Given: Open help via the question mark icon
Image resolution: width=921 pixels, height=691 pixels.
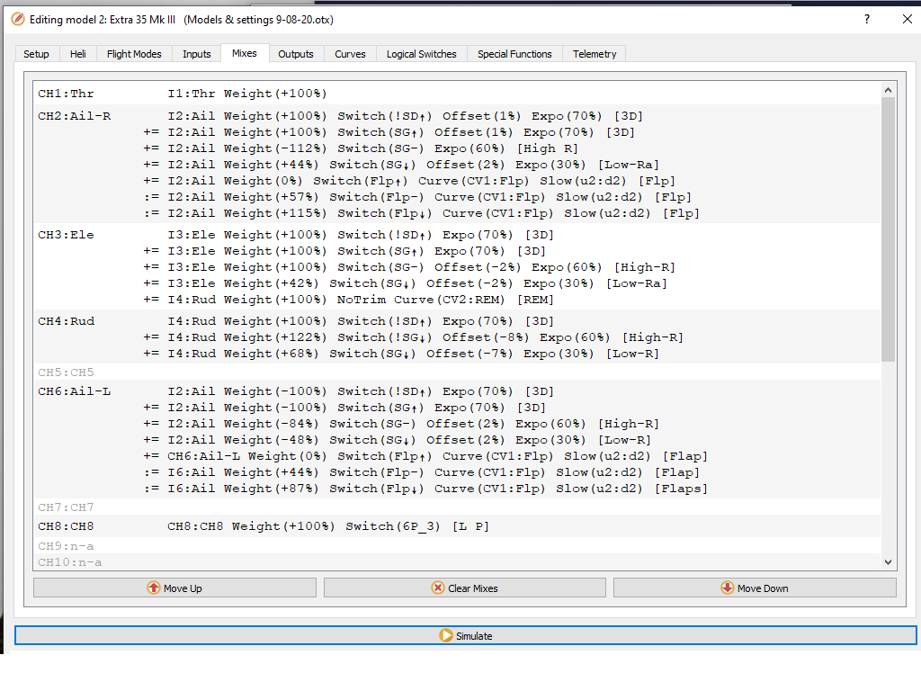Looking at the screenshot, I should coord(866,18).
